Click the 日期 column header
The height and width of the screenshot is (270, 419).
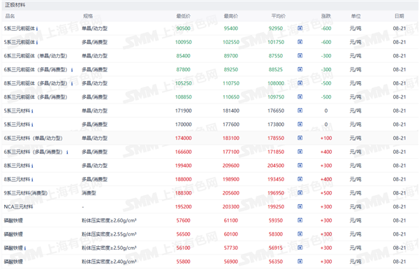tap(399, 16)
